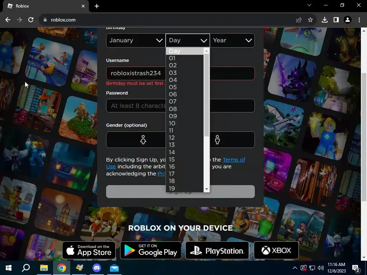
Task: Select the male gender icon
Action: coord(218,140)
